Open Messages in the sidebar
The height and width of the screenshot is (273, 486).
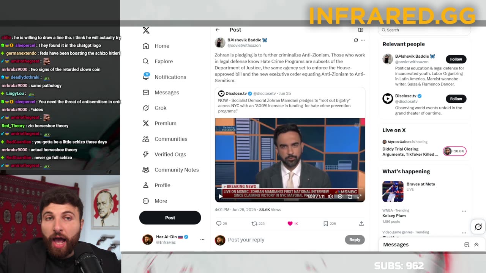167,93
